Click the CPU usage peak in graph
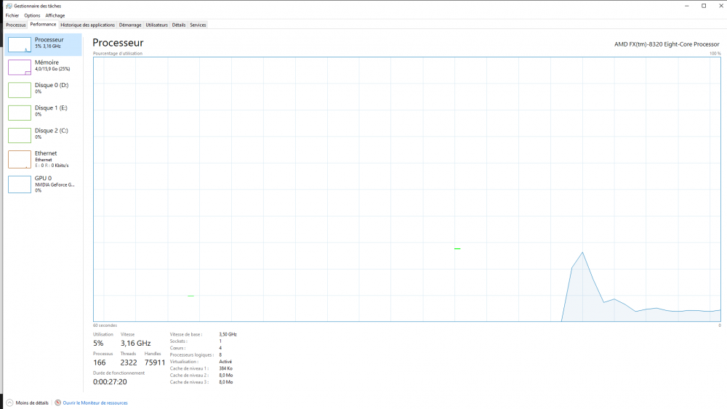Viewport: 727px width, 409px height. click(583, 253)
